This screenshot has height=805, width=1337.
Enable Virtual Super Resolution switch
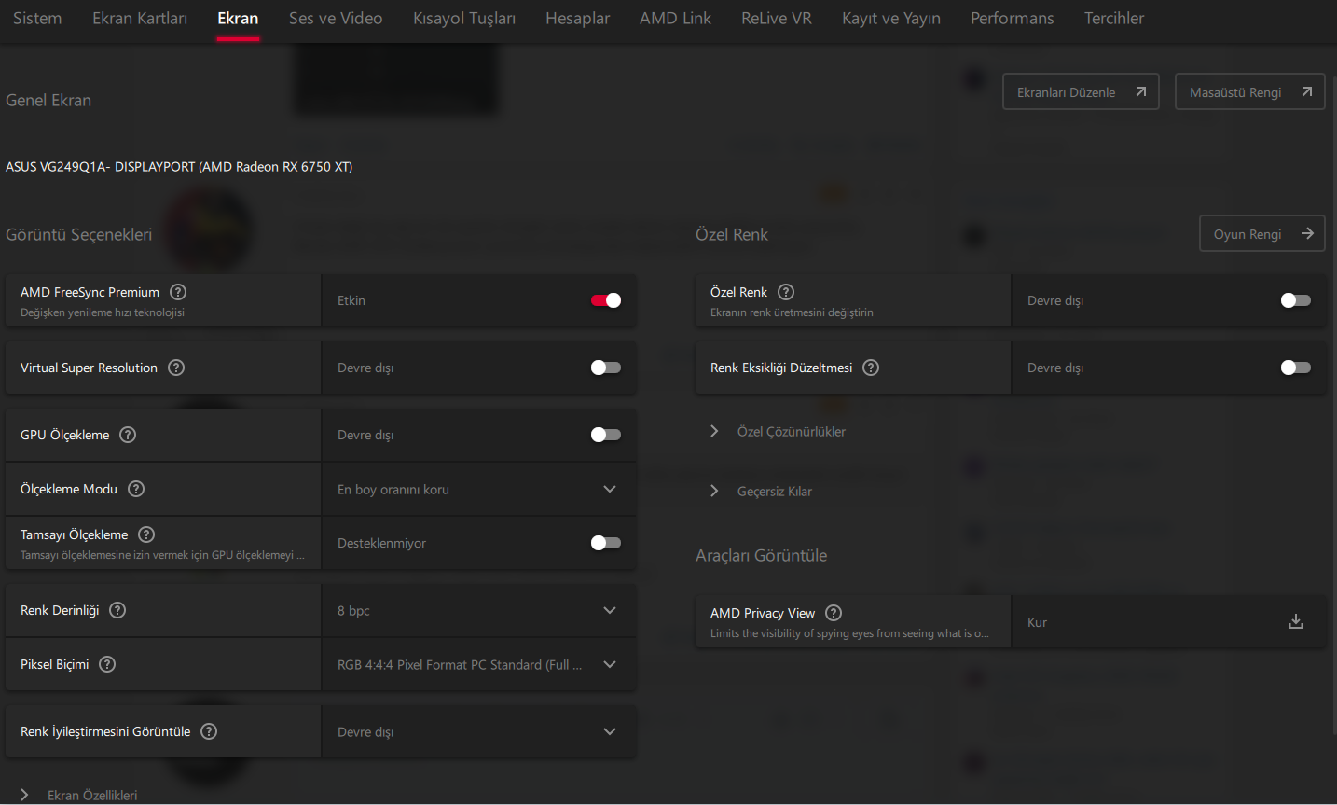pyautogui.click(x=606, y=368)
